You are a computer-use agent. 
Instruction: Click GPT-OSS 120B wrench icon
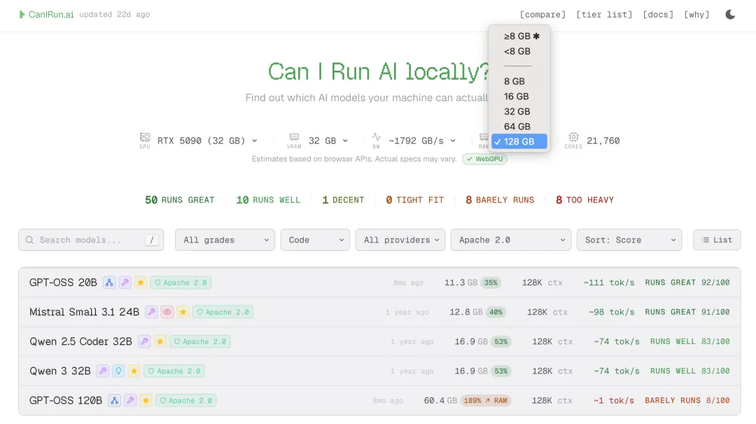coord(130,400)
